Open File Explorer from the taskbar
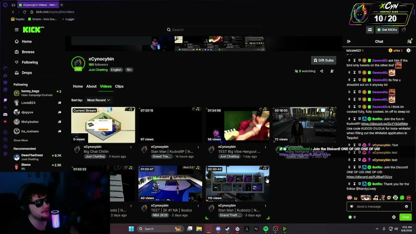 tap(199, 229)
